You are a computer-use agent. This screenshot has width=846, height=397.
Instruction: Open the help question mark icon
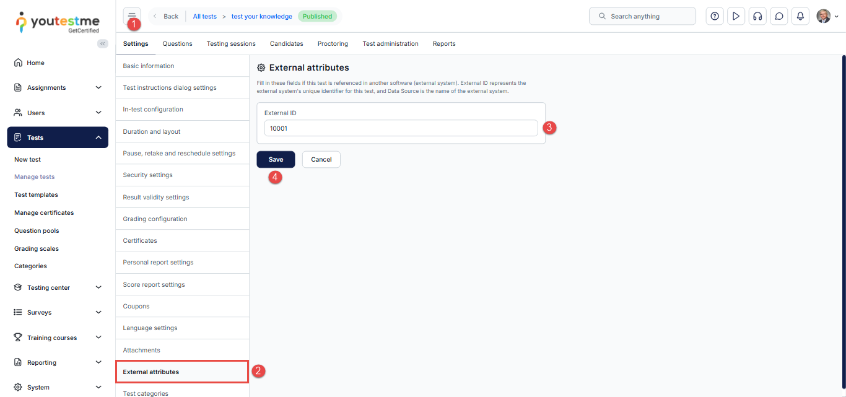pos(715,16)
